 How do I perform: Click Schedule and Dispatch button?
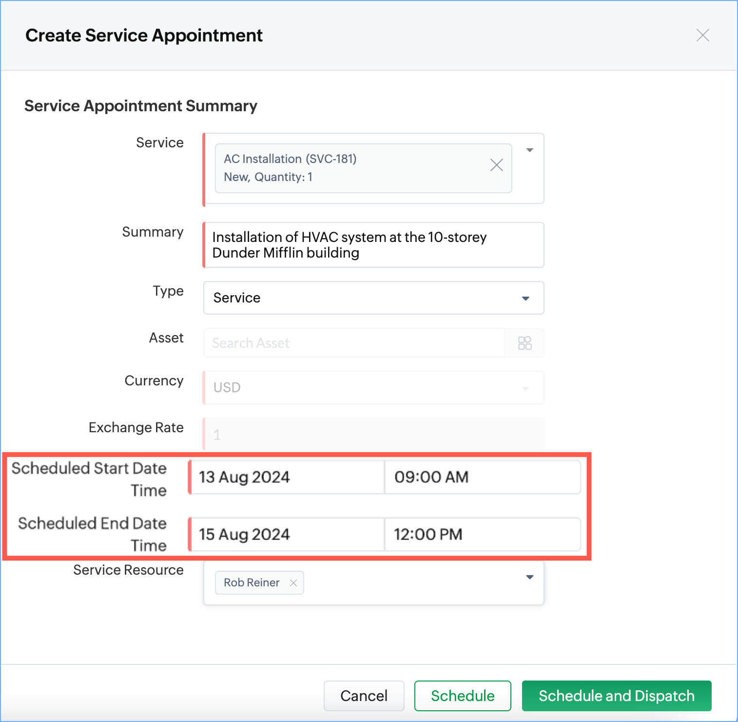click(616, 696)
